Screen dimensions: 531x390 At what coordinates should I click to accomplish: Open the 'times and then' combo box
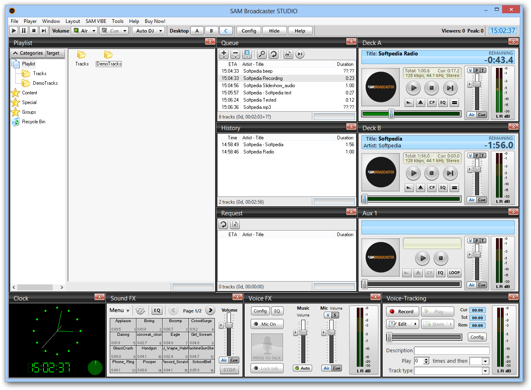(x=479, y=361)
